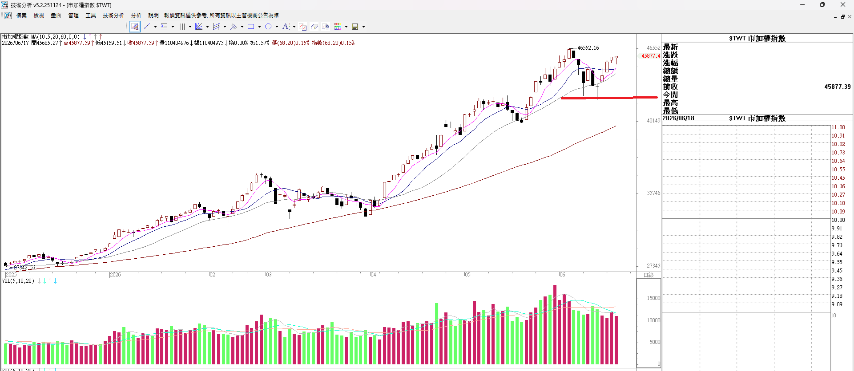The width and height of the screenshot is (854, 371).
Task: Click the blue down arrow beside MA(10,5,20,60,0,0)
Action: pyautogui.click(x=85, y=37)
